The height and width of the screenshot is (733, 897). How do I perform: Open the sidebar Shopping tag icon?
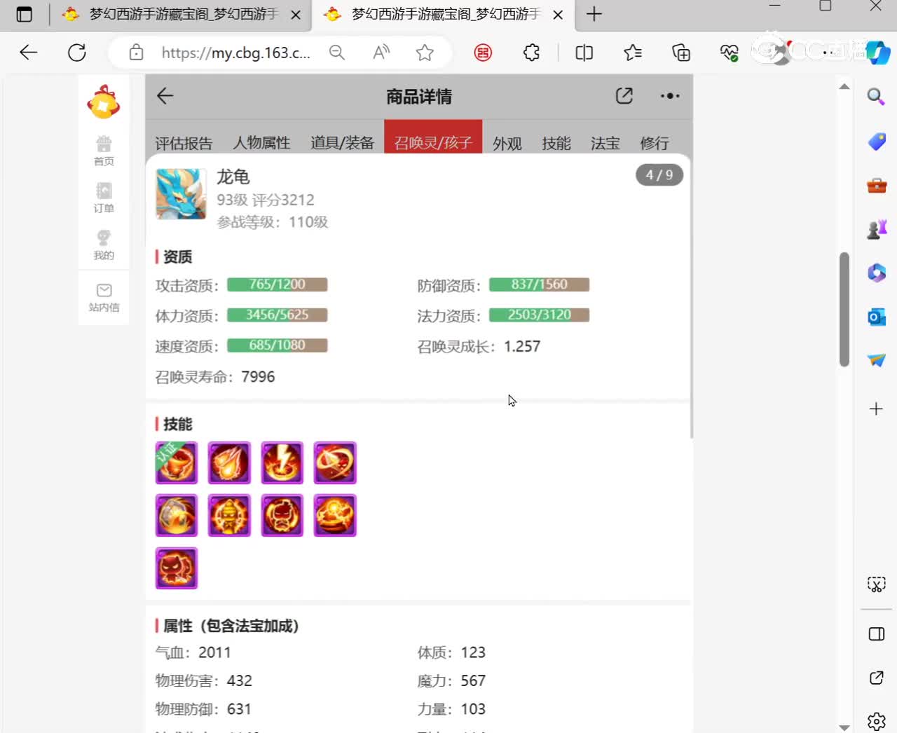click(877, 142)
